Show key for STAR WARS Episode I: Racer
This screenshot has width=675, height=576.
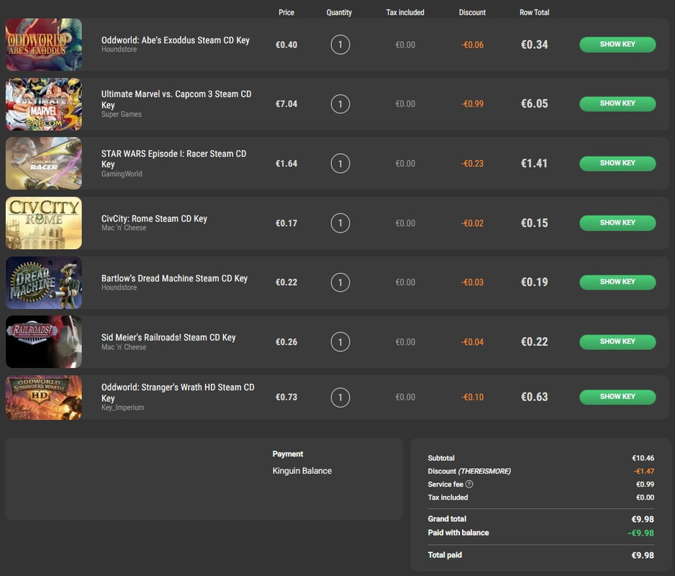coord(617,163)
